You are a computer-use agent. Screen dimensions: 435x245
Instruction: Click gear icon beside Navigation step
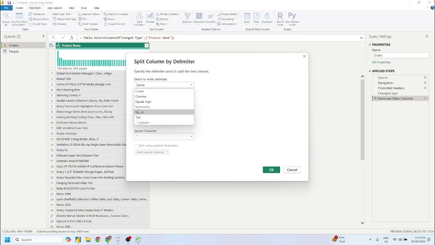(425, 83)
